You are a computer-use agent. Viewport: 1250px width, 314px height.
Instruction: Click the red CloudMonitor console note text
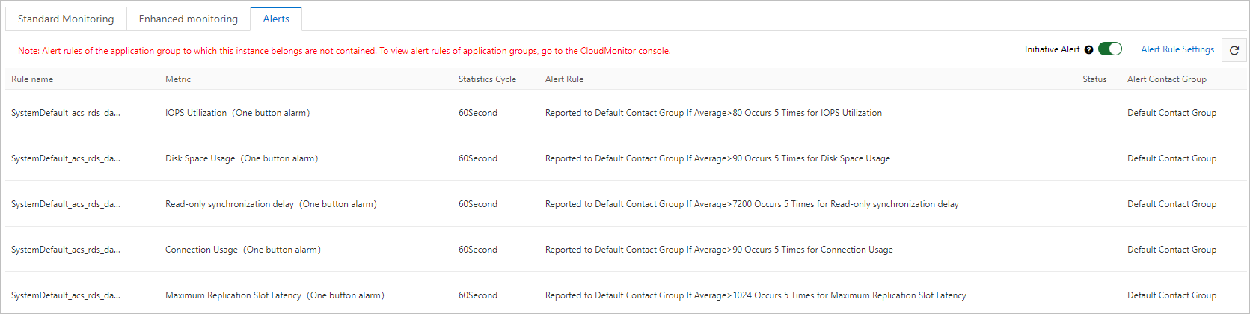(x=344, y=51)
